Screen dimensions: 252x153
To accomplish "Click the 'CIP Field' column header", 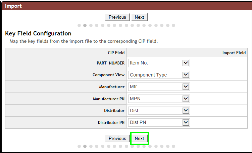I will (115, 53).
